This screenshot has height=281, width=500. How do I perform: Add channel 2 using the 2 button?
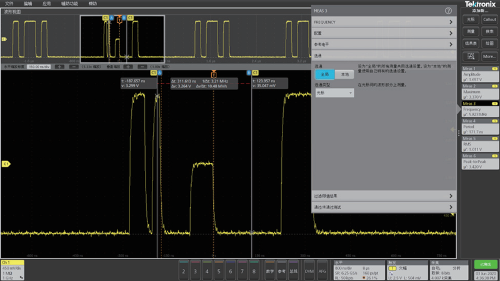click(x=183, y=271)
